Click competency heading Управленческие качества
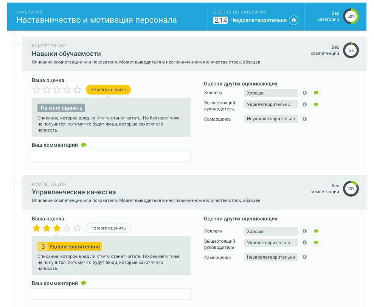374x307 pixels. (74, 192)
